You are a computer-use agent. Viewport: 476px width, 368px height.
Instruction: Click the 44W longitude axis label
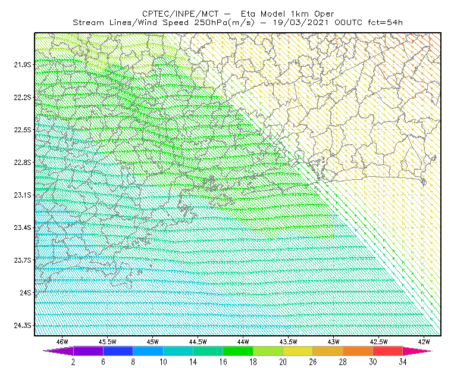tap(243, 342)
